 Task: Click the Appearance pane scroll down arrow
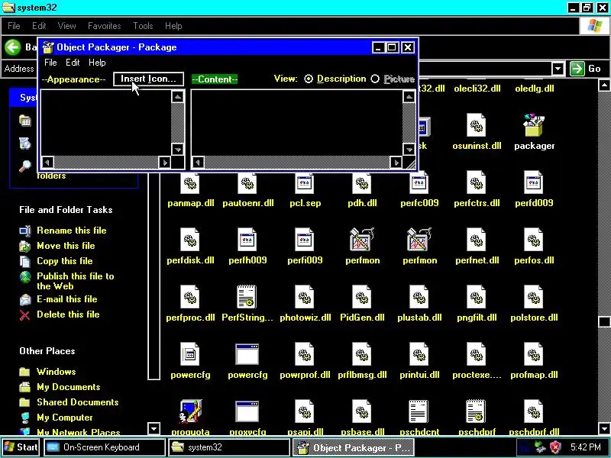click(x=178, y=149)
